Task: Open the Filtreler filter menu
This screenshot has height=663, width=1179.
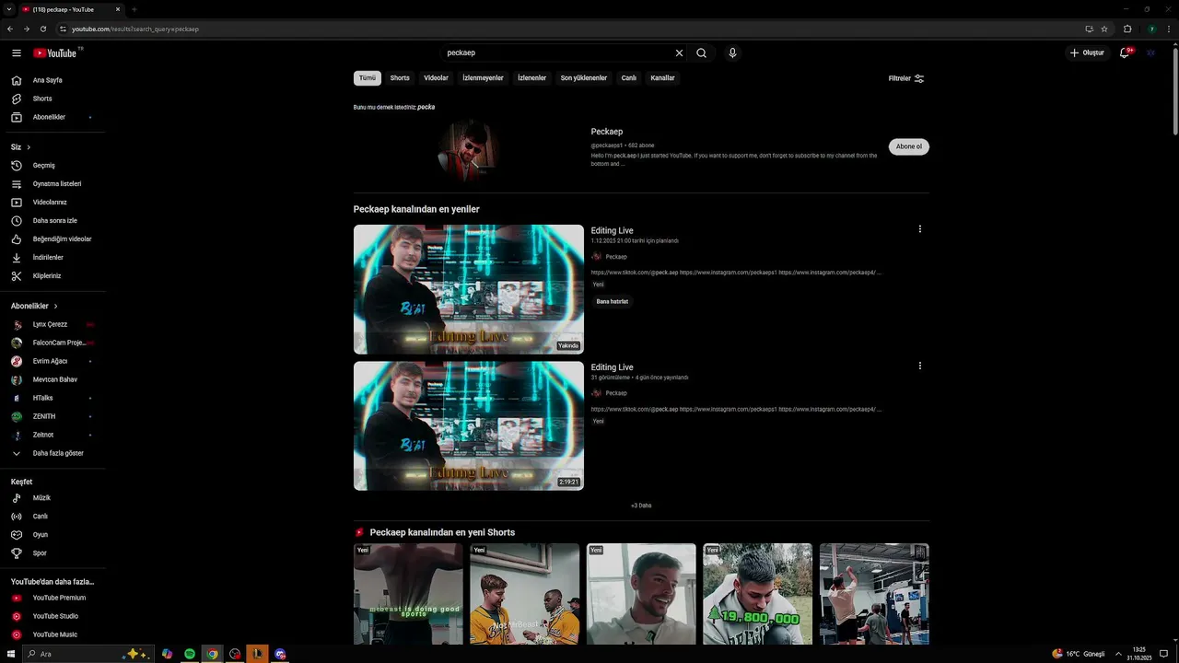Action: (906, 78)
